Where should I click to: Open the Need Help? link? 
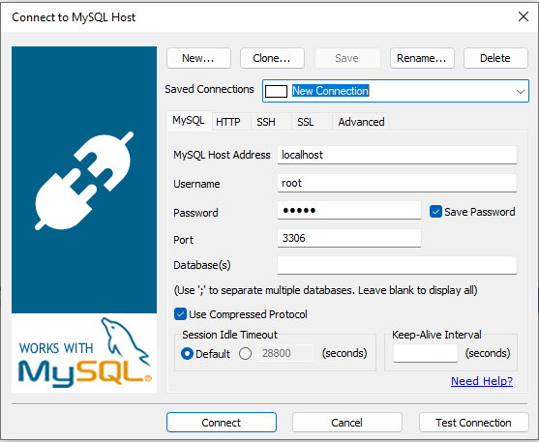click(x=482, y=381)
